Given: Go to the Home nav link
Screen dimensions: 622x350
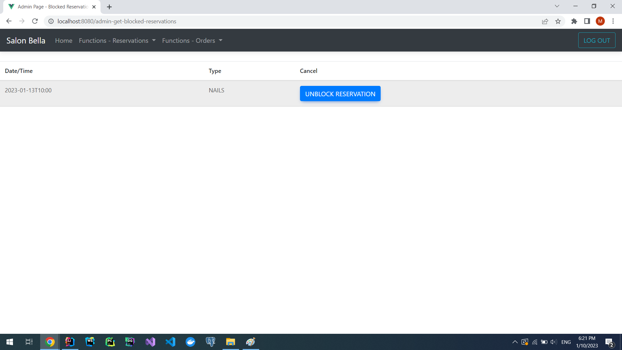Looking at the screenshot, I should pos(63,41).
